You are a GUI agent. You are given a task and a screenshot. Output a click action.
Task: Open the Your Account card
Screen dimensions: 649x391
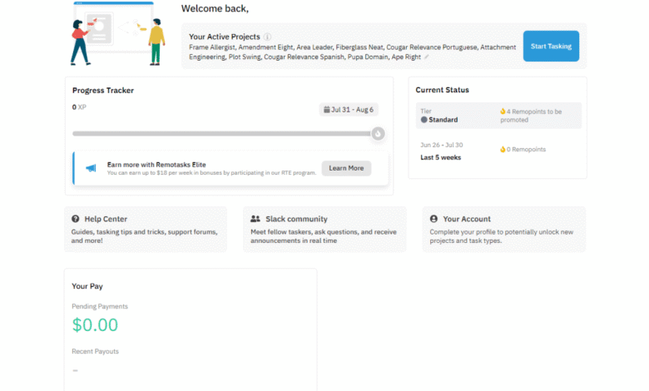pos(503,230)
